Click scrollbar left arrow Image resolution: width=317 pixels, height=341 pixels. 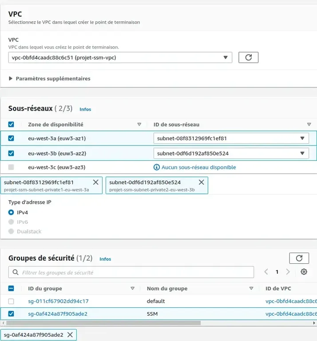(3, 323)
